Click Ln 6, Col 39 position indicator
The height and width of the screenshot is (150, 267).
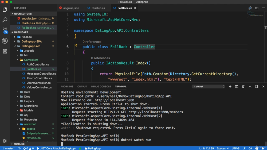(x=206, y=148)
